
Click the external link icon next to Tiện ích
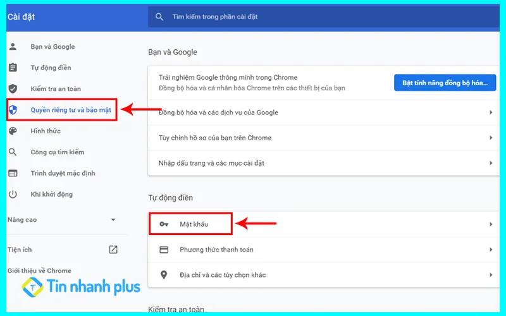pos(113,249)
